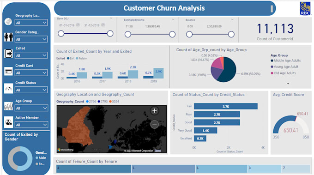This screenshot has height=175, width=314.
Task: Click the Balance slider left handle
Action: point(189,34)
